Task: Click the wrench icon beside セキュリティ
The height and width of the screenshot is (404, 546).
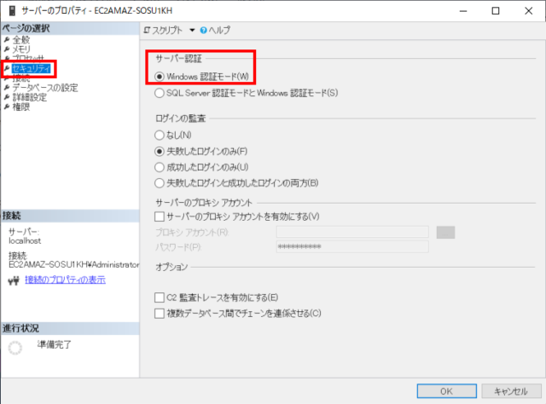Action: click(x=7, y=68)
